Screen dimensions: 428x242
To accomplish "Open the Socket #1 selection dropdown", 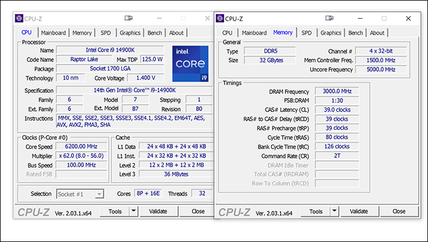I will point(80,194).
